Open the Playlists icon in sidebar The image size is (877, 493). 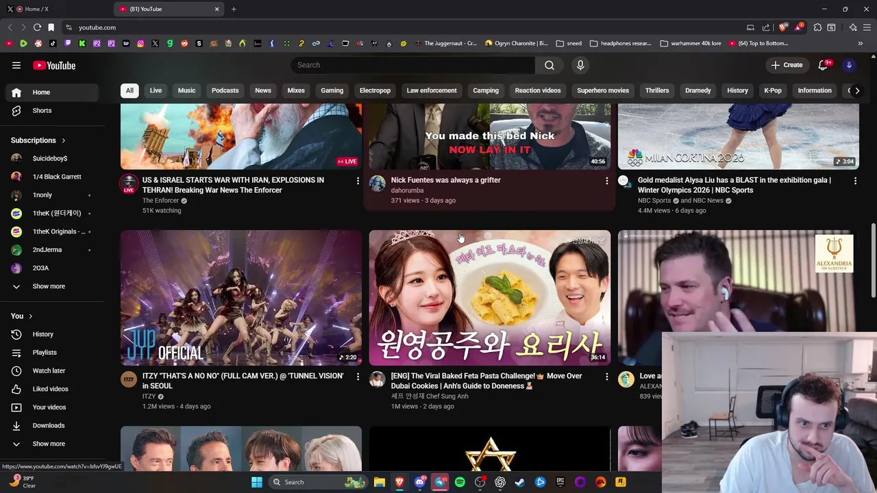tap(16, 353)
